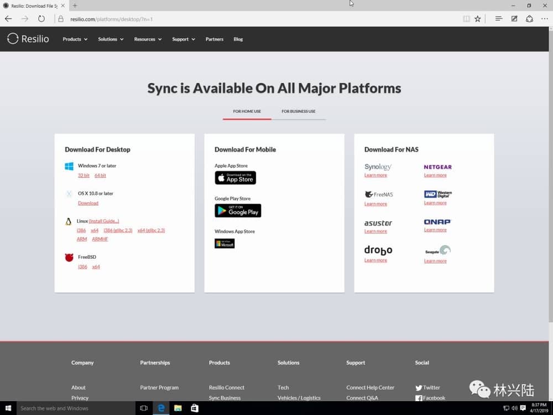Click the FreeNAS logo
Viewport: 553px width, 415px height.
[x=379, y=194]
